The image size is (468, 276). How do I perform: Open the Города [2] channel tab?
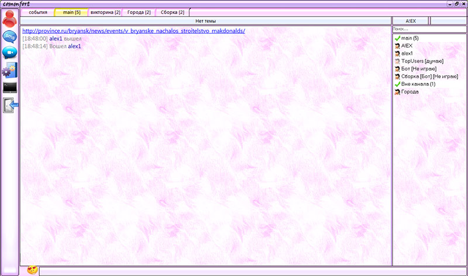click(139, 12)
